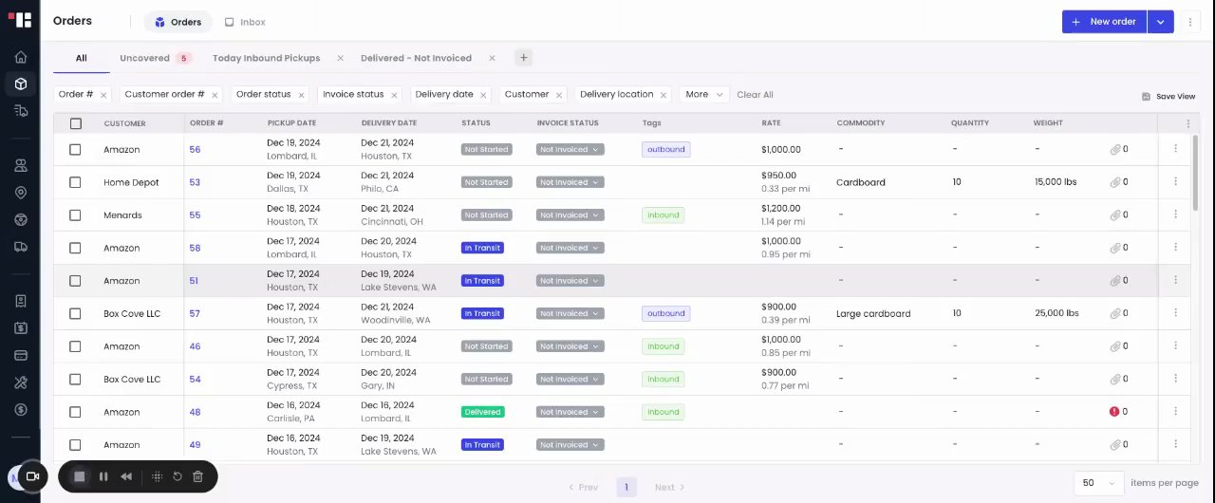Open items per page 50 dropdown
The height and width of the screenshot is (503, 1215).
tap(1099, 483)
